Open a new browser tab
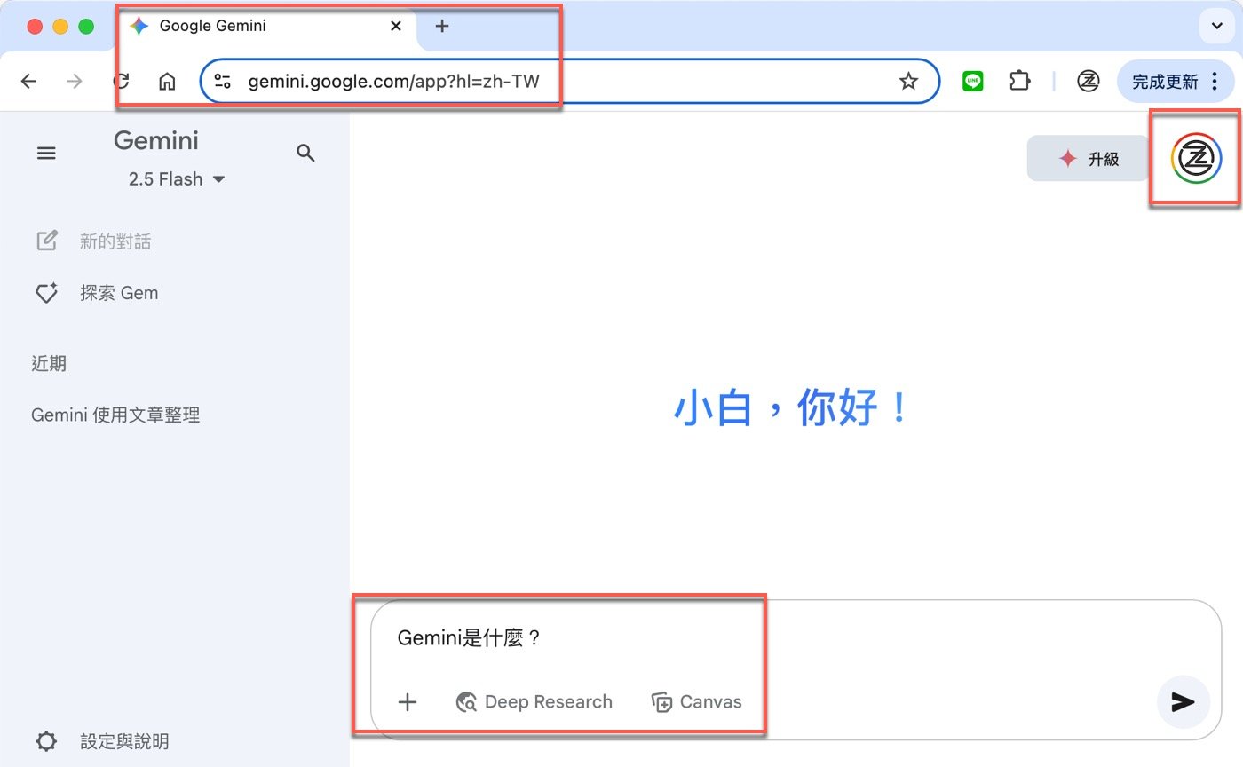This screenshot has width=1243, height=767. [x=442, y=26]
